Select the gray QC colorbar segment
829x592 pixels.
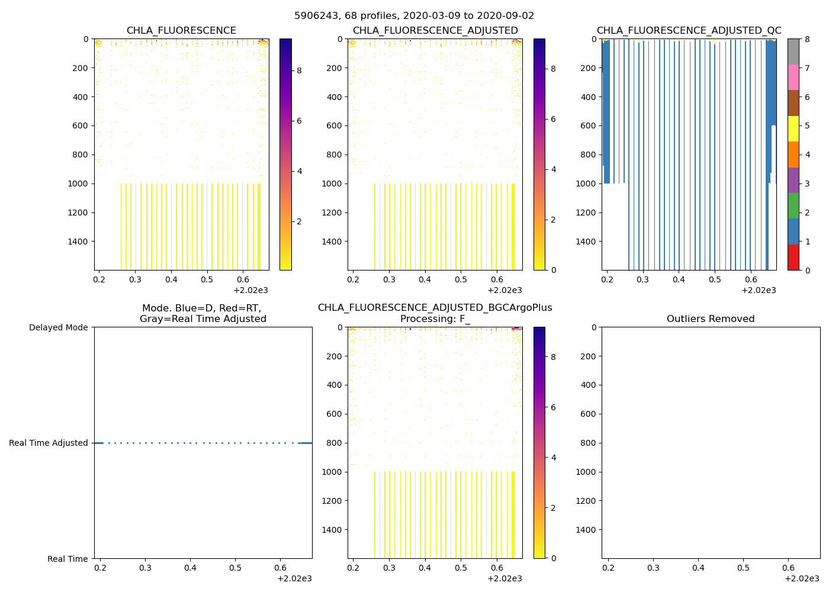(793, 52)
